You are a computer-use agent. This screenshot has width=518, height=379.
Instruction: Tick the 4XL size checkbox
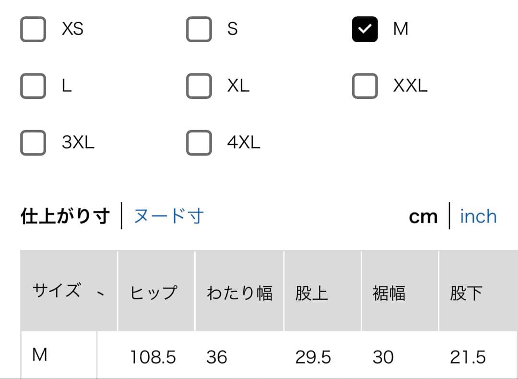point(199,142)
